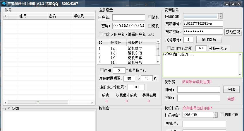Click the 获取密码 button

(x=233, y=32)
